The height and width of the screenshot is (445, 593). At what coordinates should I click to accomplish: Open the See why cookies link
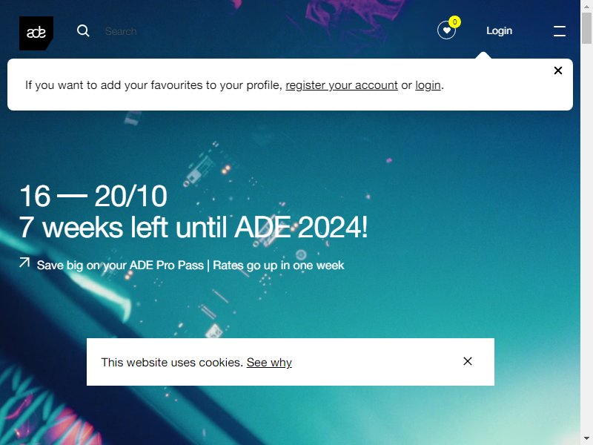[269, 363]
